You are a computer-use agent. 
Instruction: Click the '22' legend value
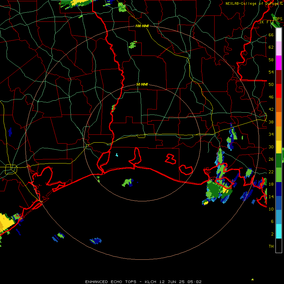271,172
